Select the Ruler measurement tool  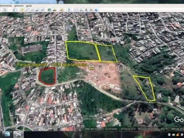point(69,10)
